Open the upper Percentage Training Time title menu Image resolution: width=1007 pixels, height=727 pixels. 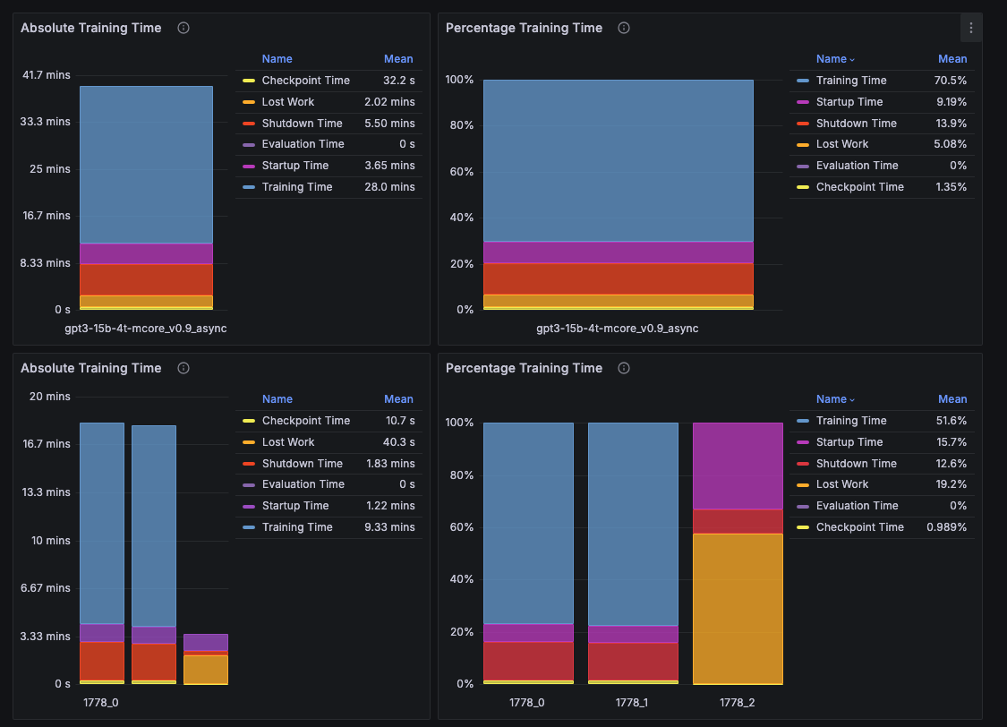point(524,28)
